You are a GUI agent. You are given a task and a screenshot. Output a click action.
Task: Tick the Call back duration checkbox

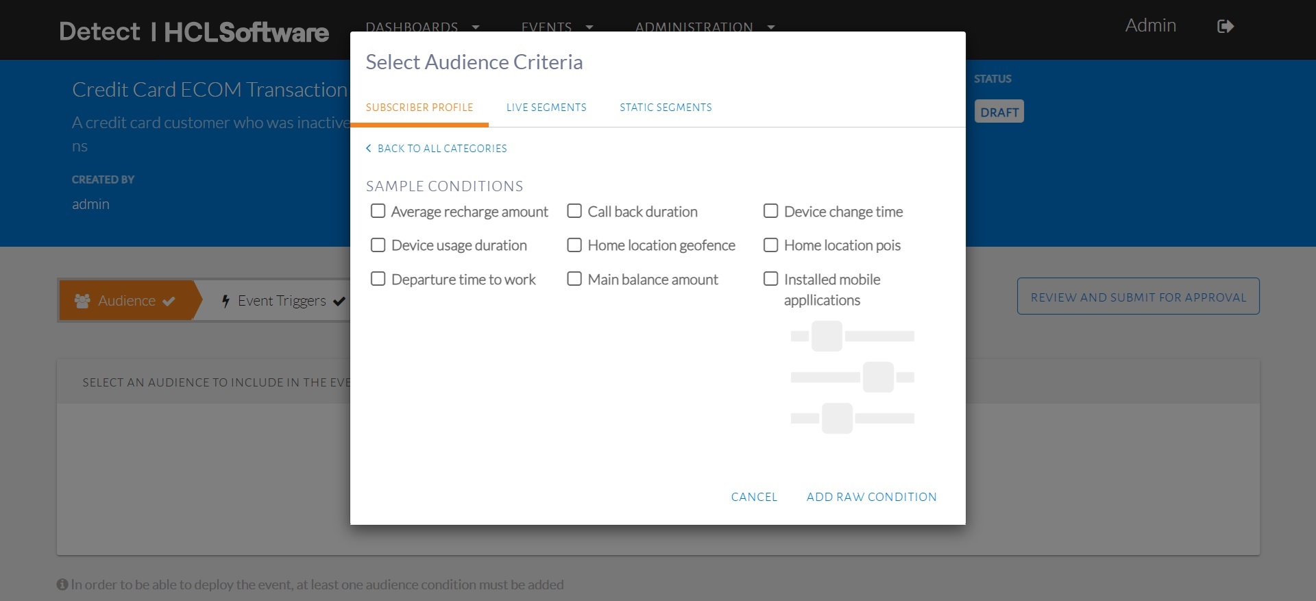pyautogui.click(x=574, y=211)
